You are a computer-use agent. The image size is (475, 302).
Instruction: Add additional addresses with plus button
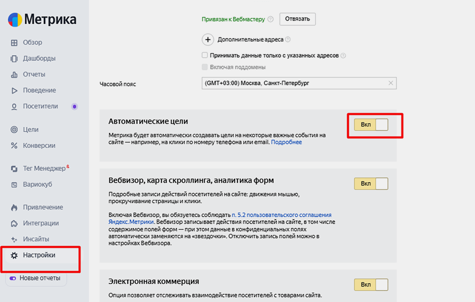(x=208, y=40)
